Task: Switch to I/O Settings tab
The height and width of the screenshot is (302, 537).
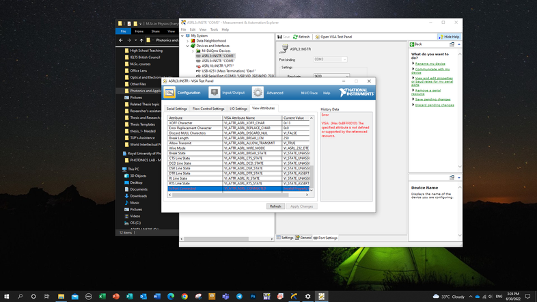Action: click(238, 109)
